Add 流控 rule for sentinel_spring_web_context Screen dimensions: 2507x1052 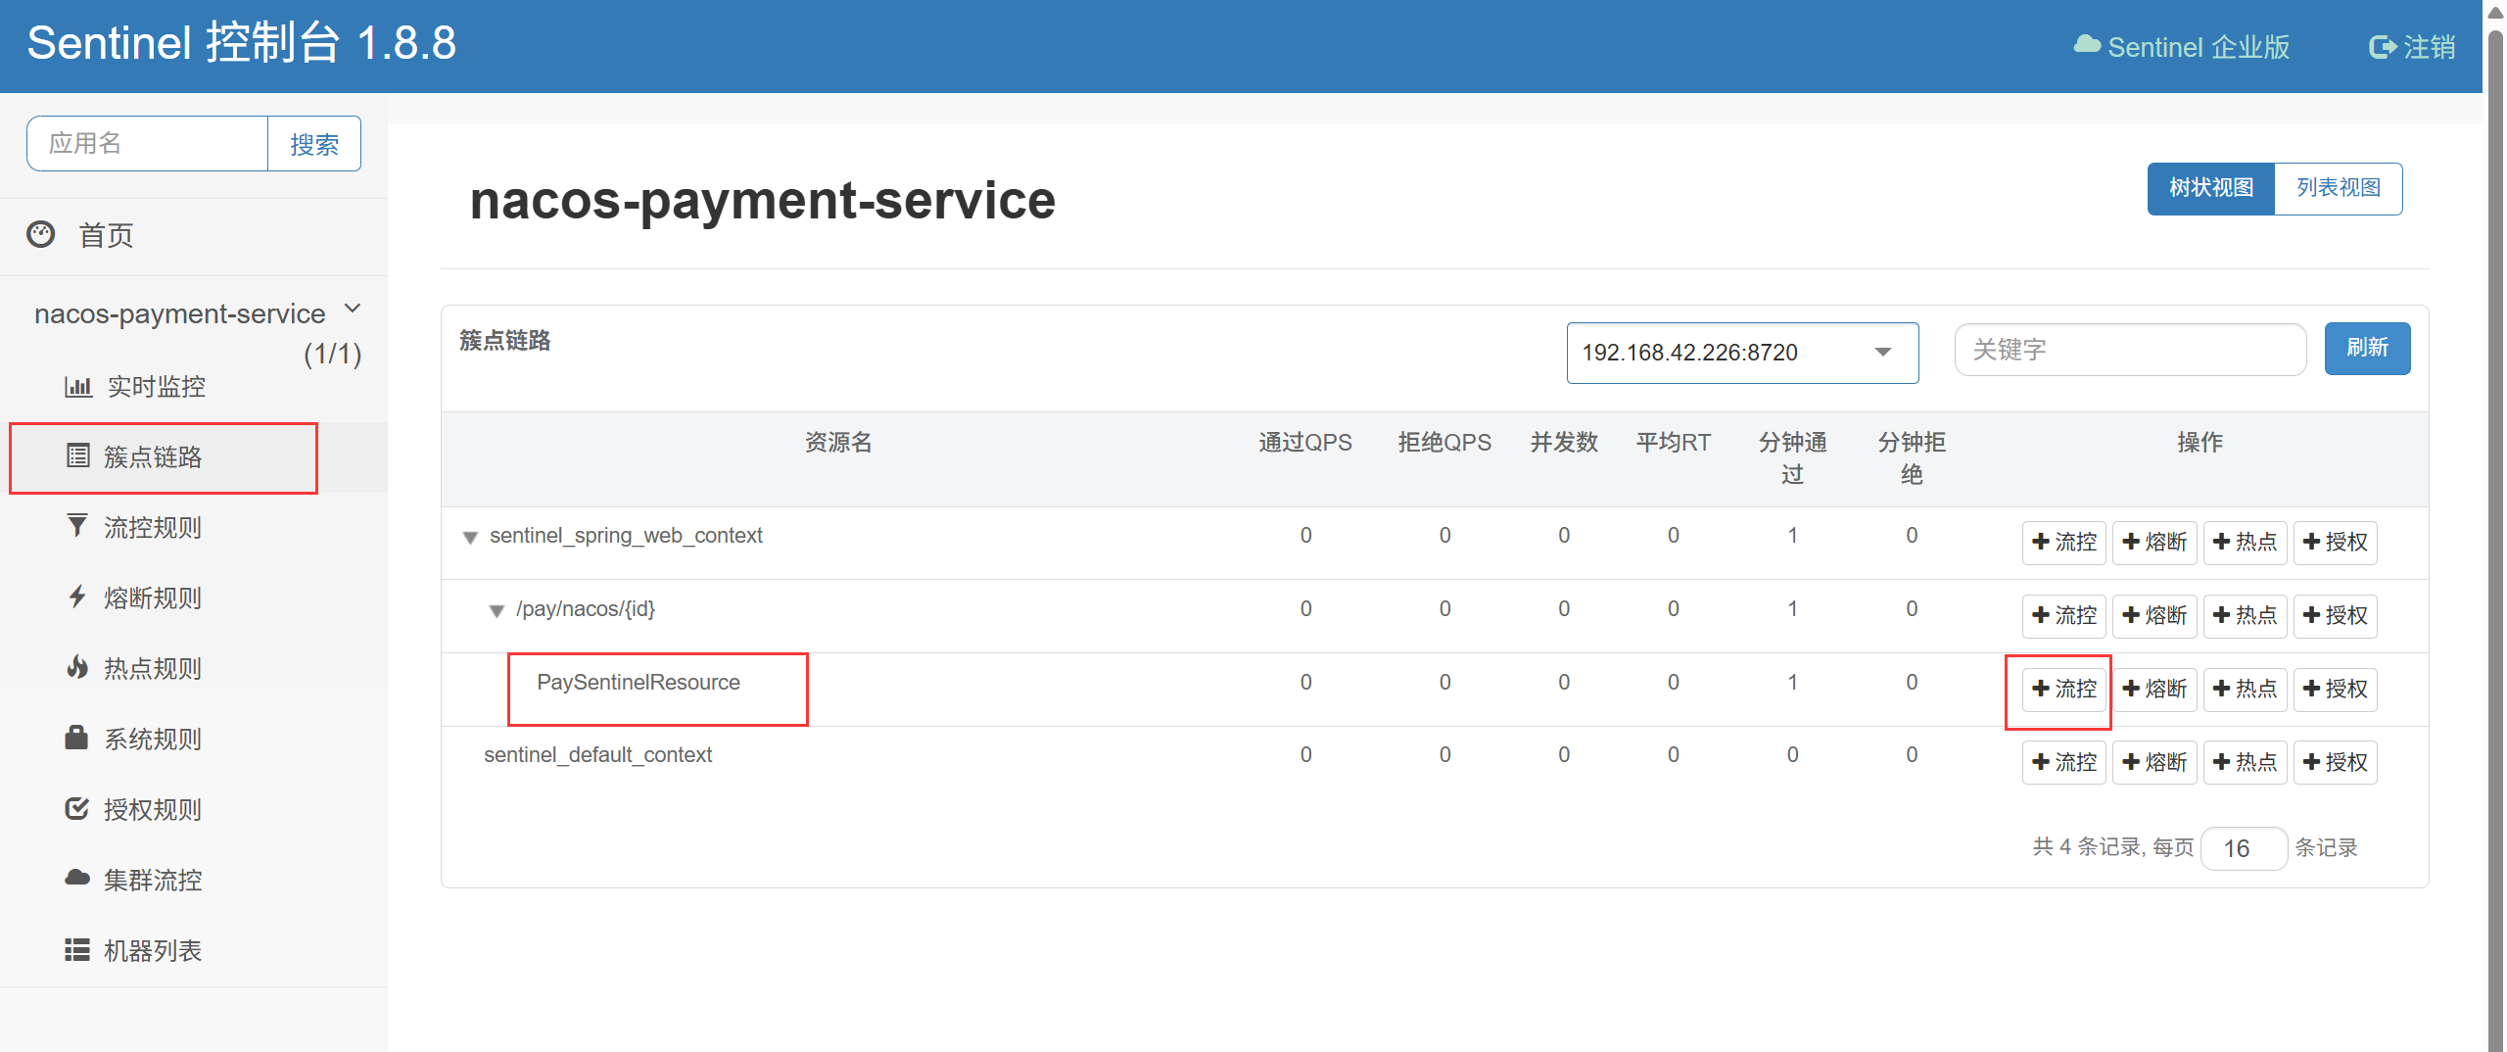tap(2064, 542)
